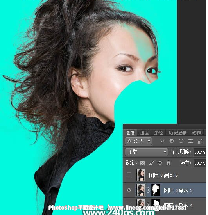Toggle lock transparent pixels icon
This screenshot has width=208, height=215.
click(142, 163)
